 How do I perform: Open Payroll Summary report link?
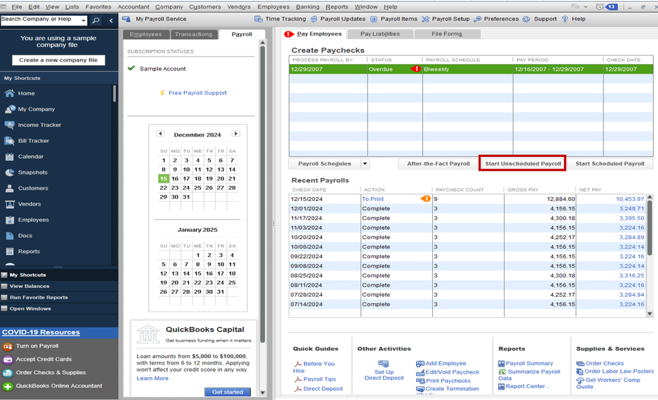tap(529, 364)
